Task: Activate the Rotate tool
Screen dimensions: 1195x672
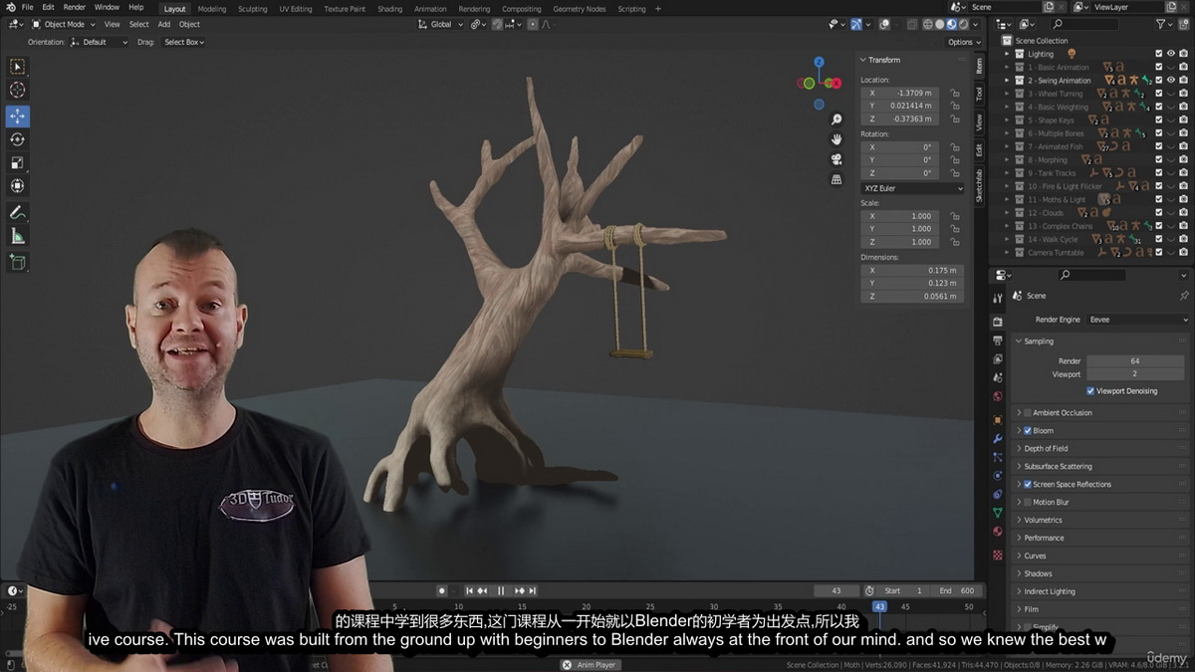Action: [x=17, y=139]
